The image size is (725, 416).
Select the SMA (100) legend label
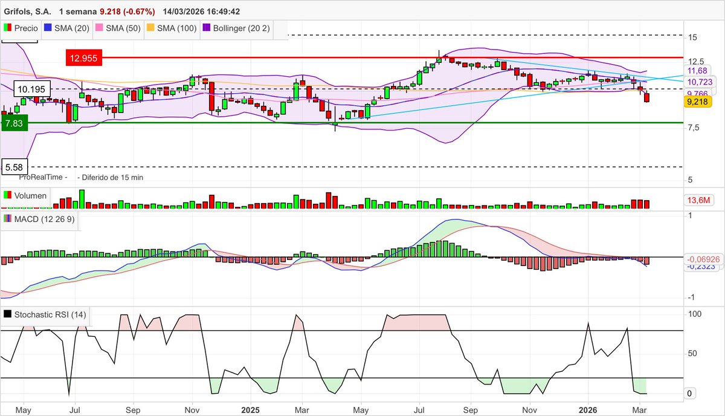click(x=178, y=28)
